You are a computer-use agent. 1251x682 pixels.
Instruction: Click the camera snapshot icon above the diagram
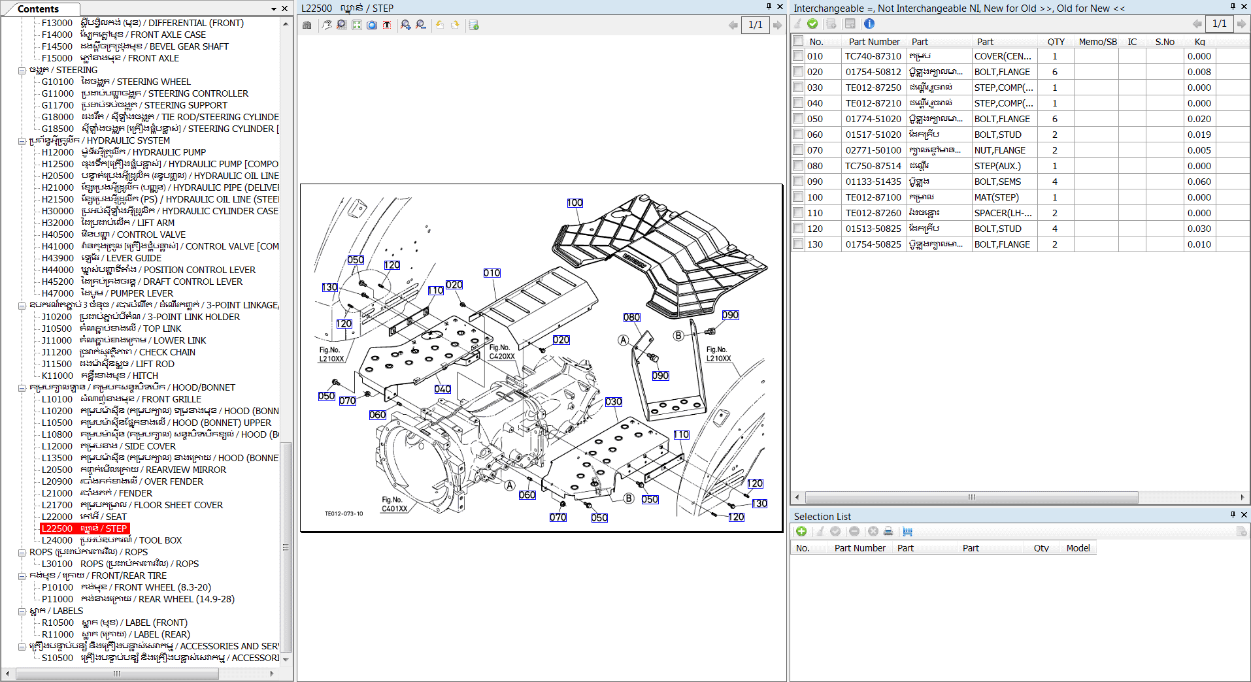click(x=372, y=24)
